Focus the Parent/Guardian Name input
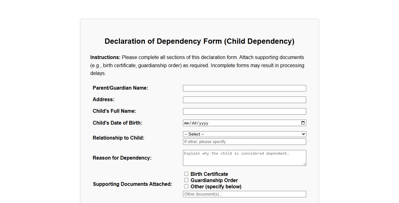 (x=244, y=88)
